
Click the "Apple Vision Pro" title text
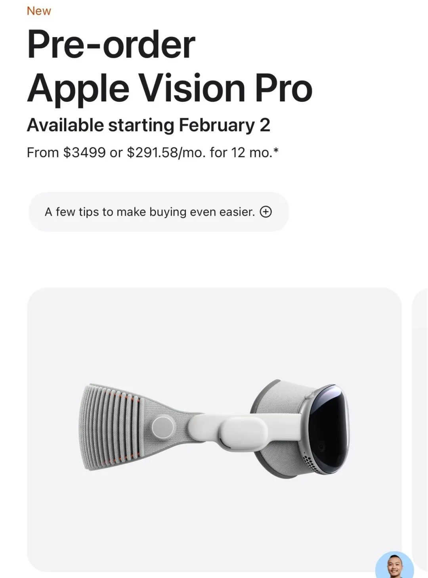click(x=170, y=88)
